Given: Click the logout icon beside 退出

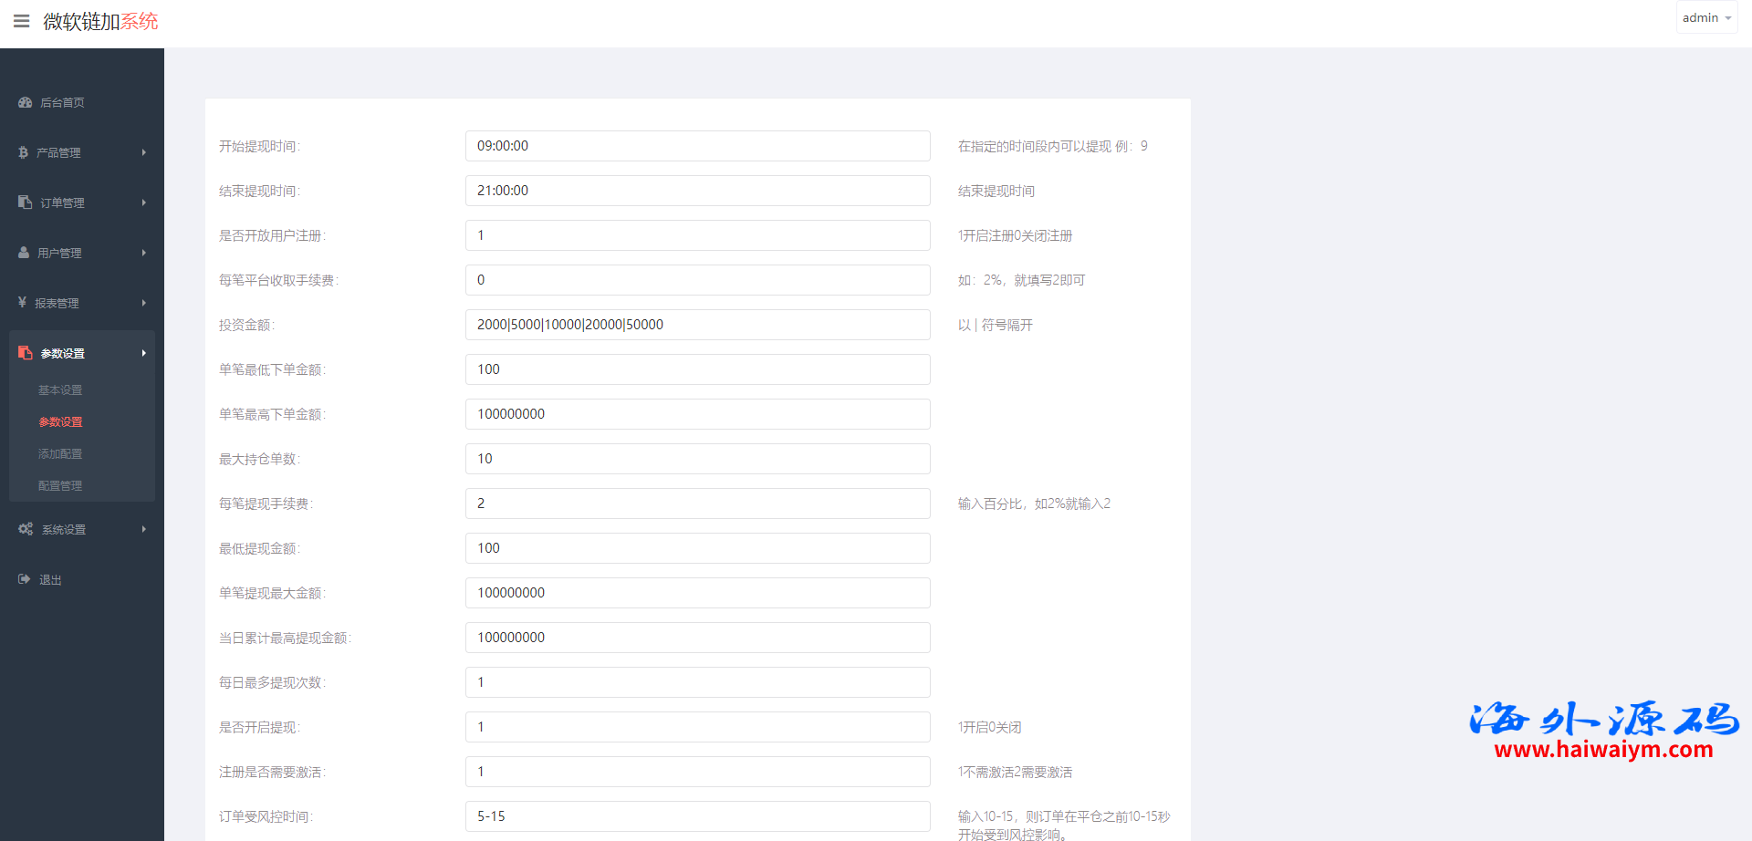Looking at the screenshot, I should 25,579.
